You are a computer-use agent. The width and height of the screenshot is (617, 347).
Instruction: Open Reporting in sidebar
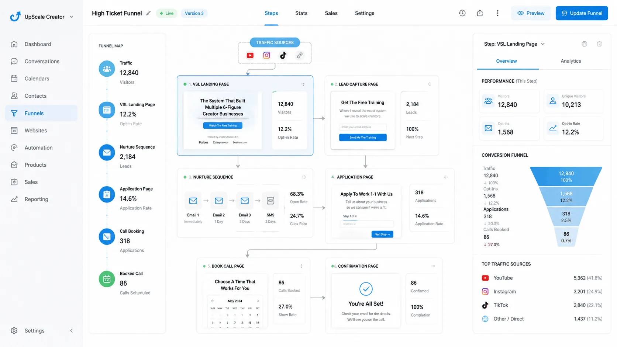coord(41,199)
